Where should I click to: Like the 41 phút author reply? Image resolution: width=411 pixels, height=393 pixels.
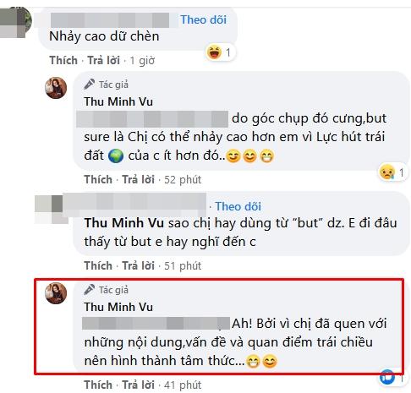(x=98, y=385)
